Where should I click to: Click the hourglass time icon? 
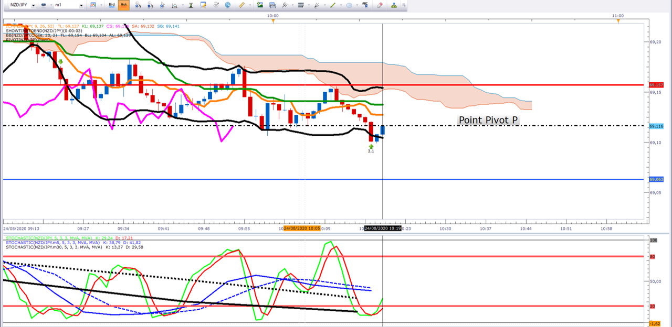[x=191, y=5]
